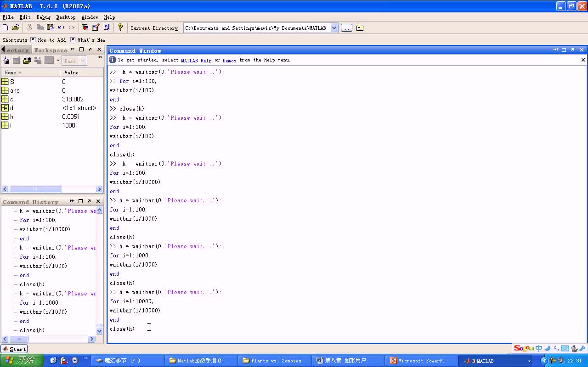The height and width of the screenshot is (367, 588).
Task: Open the 3 MATLAB taskbar group
Action: (496, 361)
